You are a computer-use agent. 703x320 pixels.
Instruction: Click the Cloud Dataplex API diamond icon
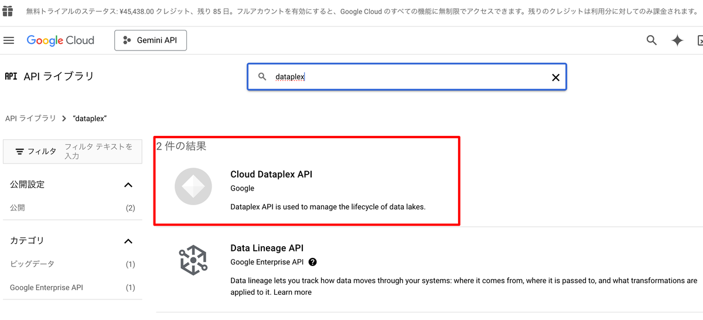click(x=193, y=186)
